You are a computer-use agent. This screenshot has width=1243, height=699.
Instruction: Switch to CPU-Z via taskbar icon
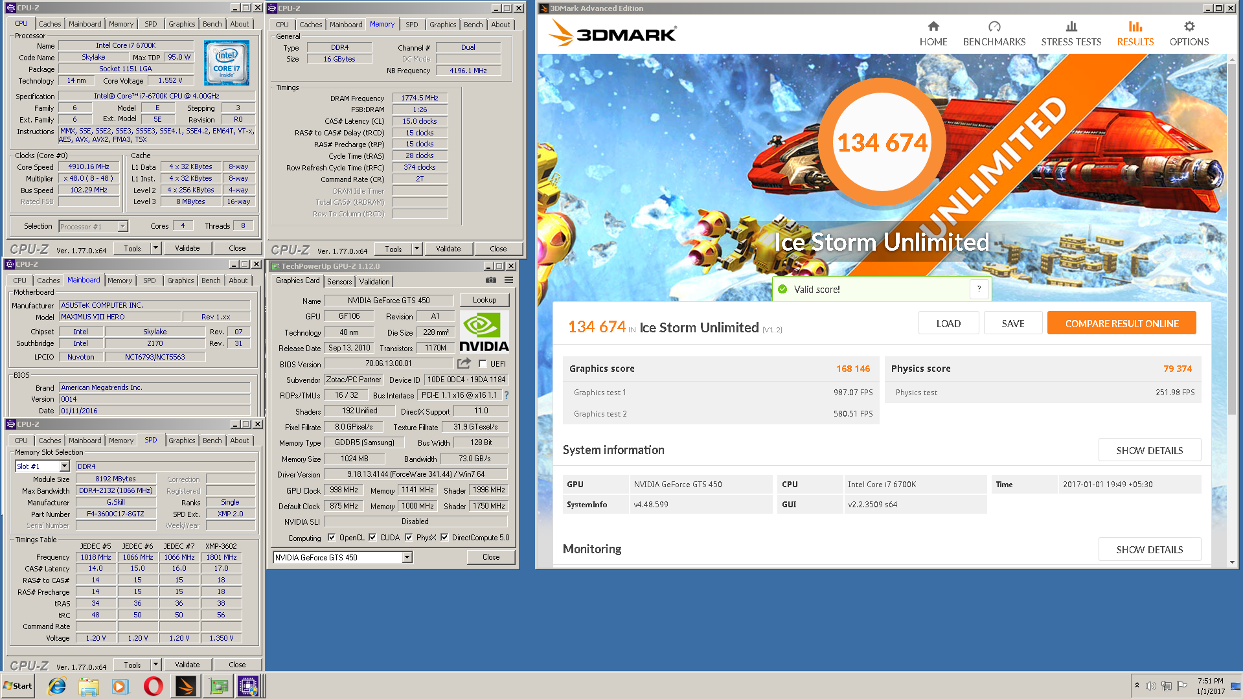[x=249, y=686]
